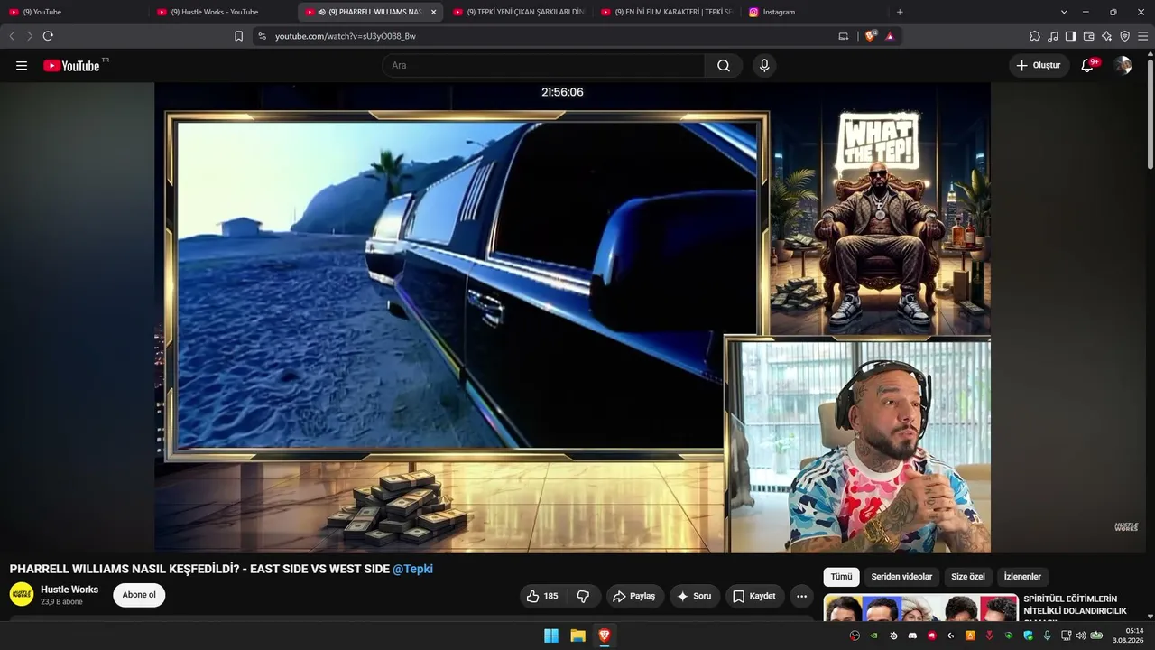Image resolution: width=1155 pixels, height=650 pixels.
Task: Select the Seriden videolar chip
Action: pyautogui.click(x=901, y=577)
